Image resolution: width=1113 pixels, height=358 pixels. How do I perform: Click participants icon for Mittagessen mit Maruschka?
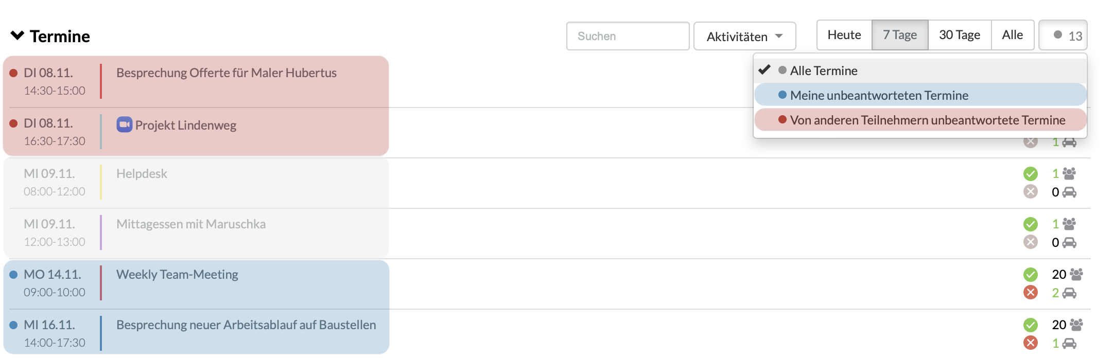[x=1069, y=224]
